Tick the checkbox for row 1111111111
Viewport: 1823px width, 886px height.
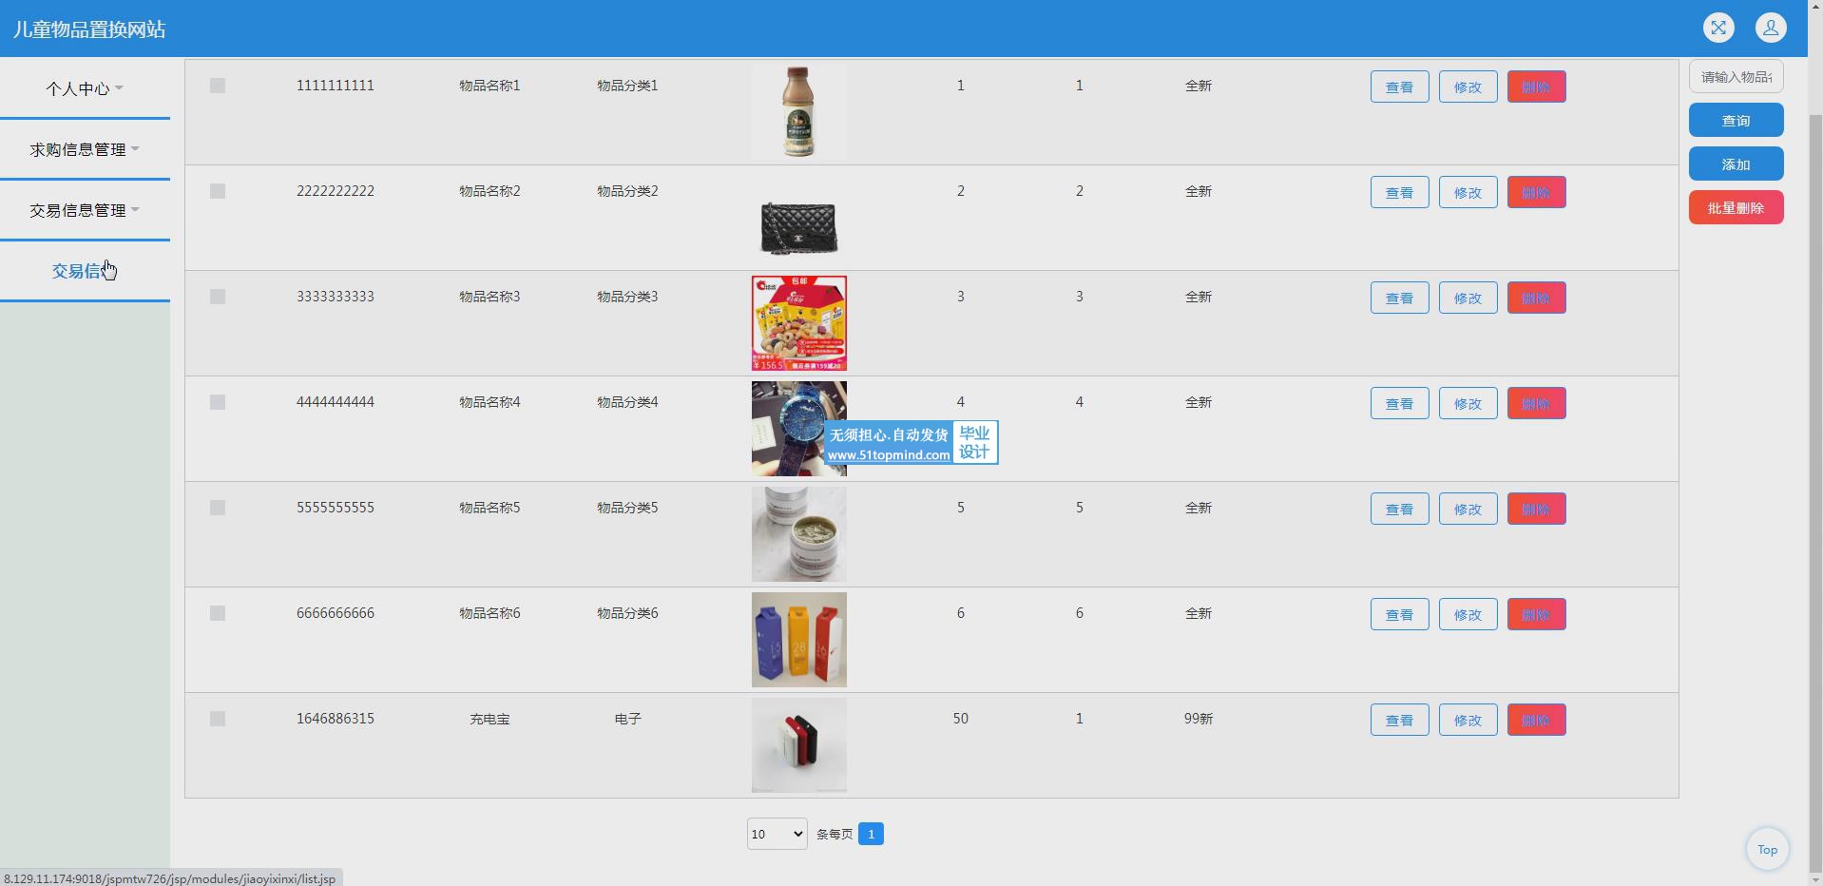point(218,86)
